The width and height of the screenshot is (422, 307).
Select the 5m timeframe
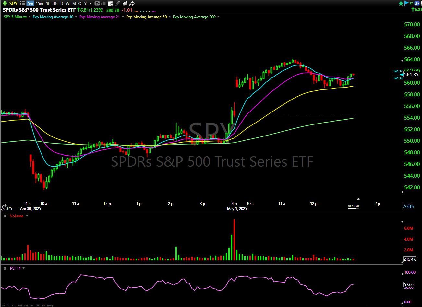30,3
